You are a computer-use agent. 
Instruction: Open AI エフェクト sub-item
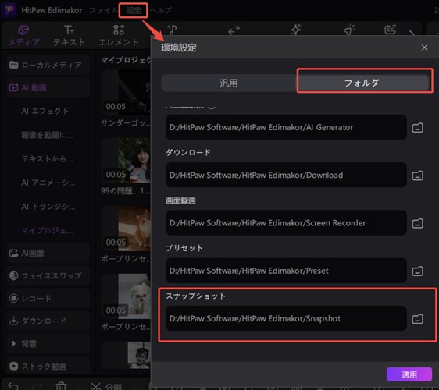[x=45, y=111]
